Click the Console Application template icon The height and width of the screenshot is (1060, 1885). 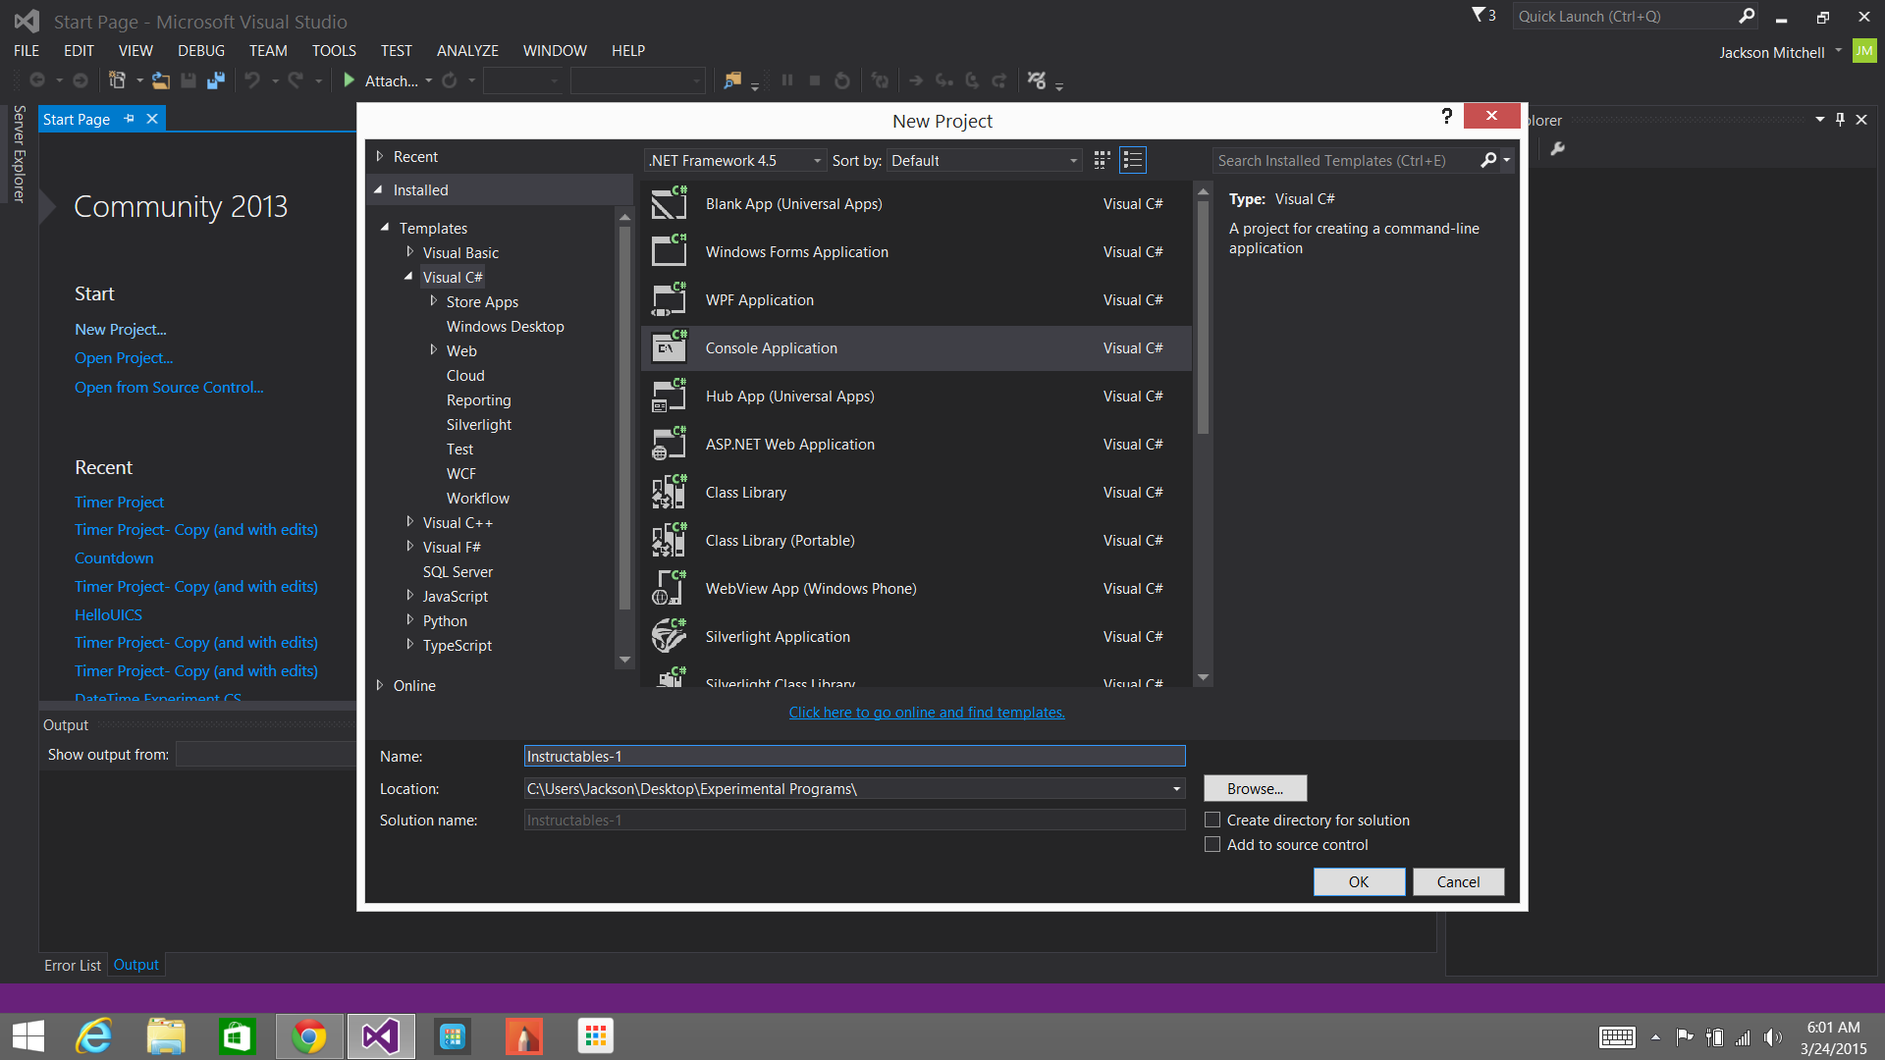tap(670, 347)
